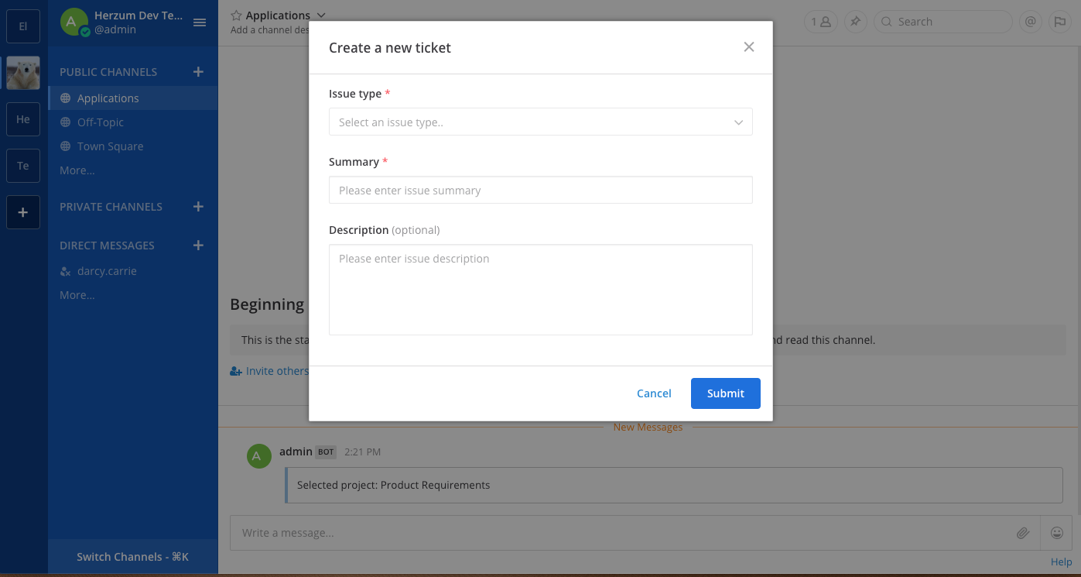Image resolution: width=1081 pixels, height=577 pixels.
Task: Open the hamburger main menu
Action: [200, 22]
